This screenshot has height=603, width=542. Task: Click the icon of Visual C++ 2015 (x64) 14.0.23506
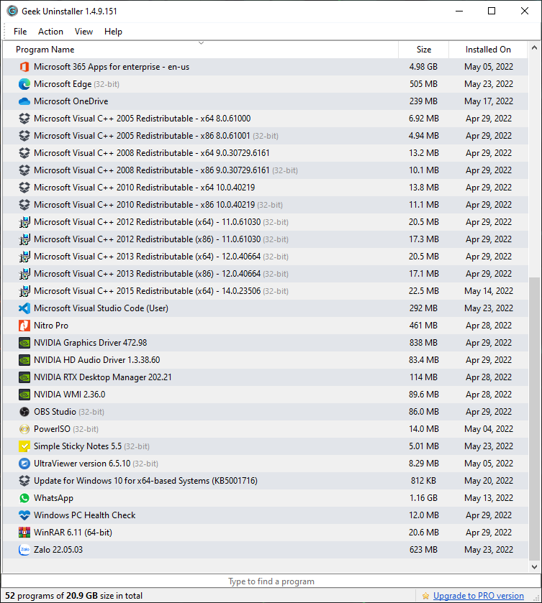click(x=24, y=291)
